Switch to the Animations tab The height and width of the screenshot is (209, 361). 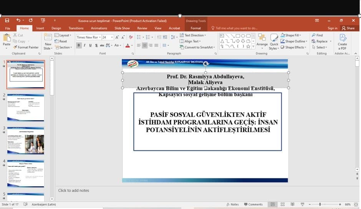point(99,28)
